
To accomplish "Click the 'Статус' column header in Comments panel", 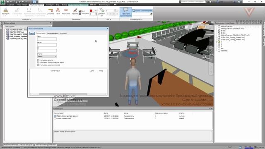I will coord(182,113).
